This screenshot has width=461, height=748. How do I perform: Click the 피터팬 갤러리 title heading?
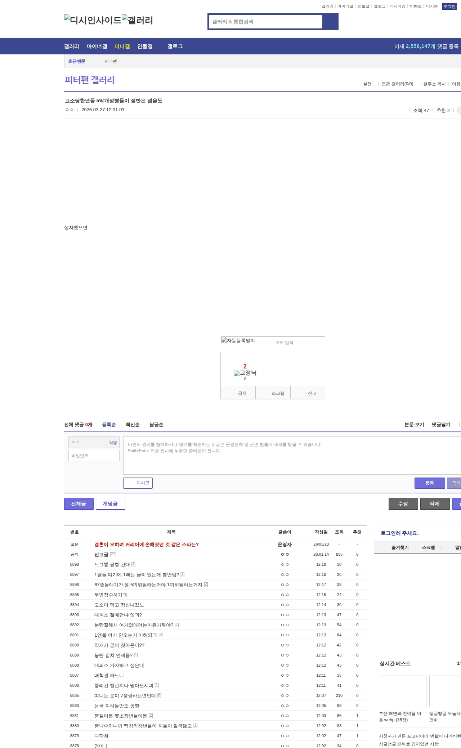click(x=90, y=80)
